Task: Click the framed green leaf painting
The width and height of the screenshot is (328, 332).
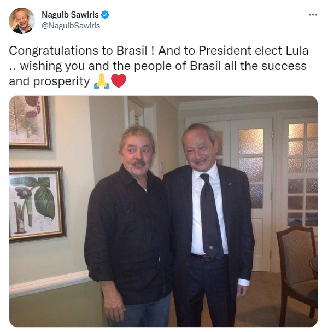Action: 37,205
